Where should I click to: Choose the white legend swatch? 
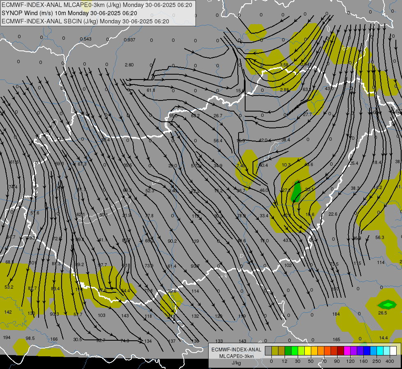click(x=393, y=351)
